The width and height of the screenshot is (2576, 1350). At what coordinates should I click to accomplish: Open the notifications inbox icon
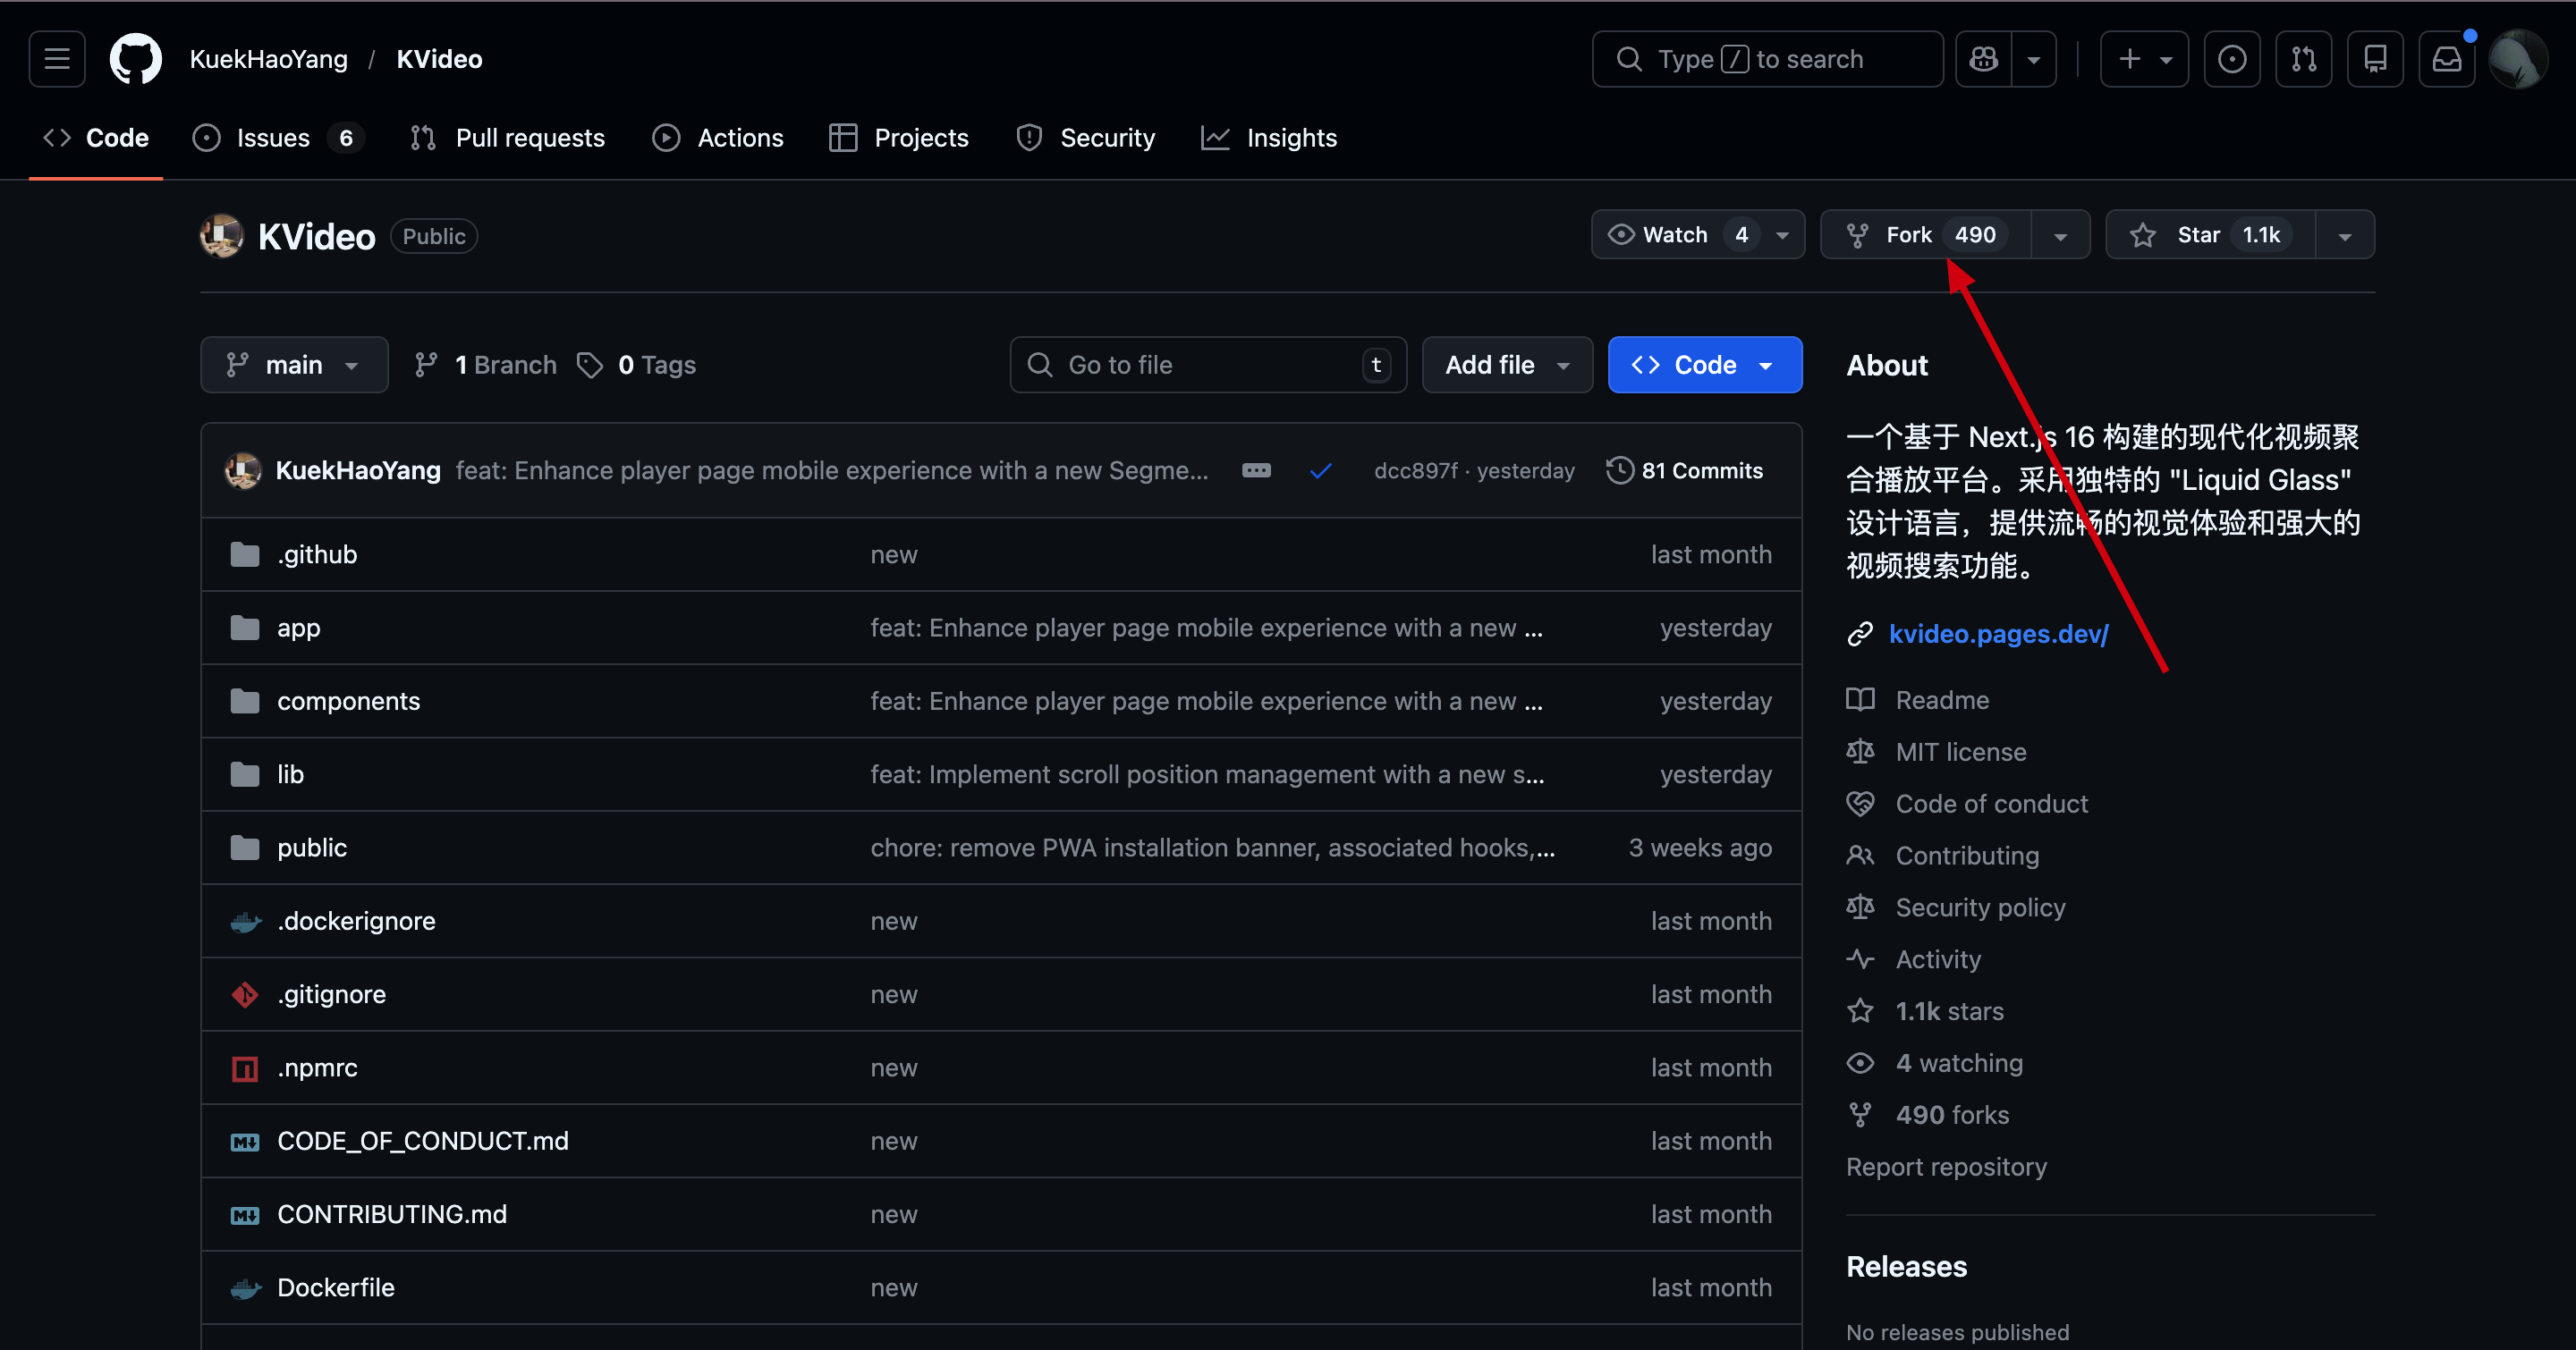[x=2446, y=59]
